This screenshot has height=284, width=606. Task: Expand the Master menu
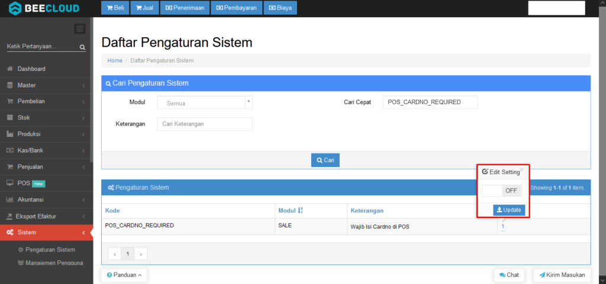pyautogui.click(x=46, y=85)
